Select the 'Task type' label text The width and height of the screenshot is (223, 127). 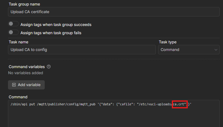pyautogui.click(x=168, y=42)
